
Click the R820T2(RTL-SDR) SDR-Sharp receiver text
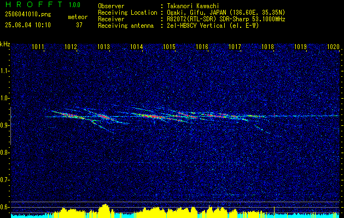(226, 19)
